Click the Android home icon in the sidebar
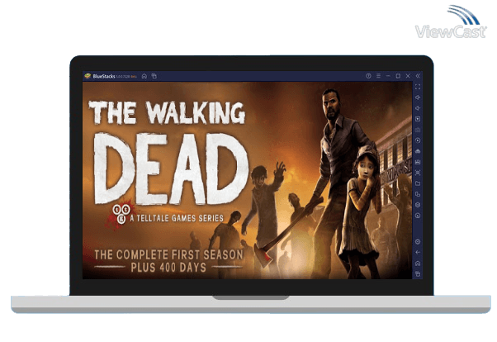The image size is (497, 342). click(418, 264)
